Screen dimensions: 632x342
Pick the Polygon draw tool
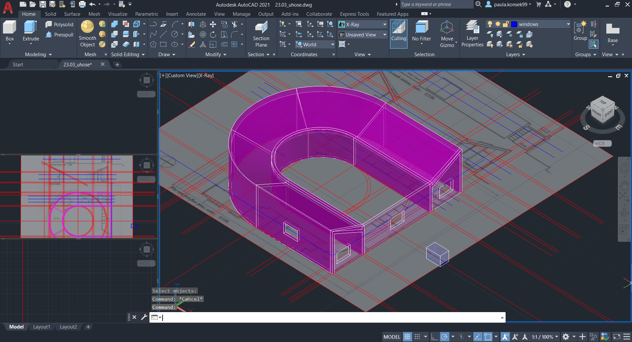[x=153, y=44]
